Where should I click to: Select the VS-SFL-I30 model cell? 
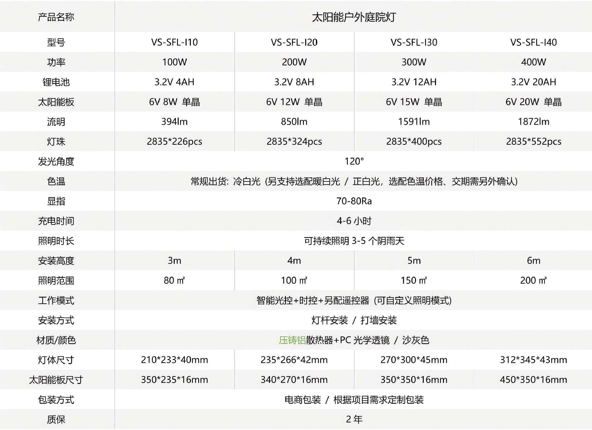413,42
